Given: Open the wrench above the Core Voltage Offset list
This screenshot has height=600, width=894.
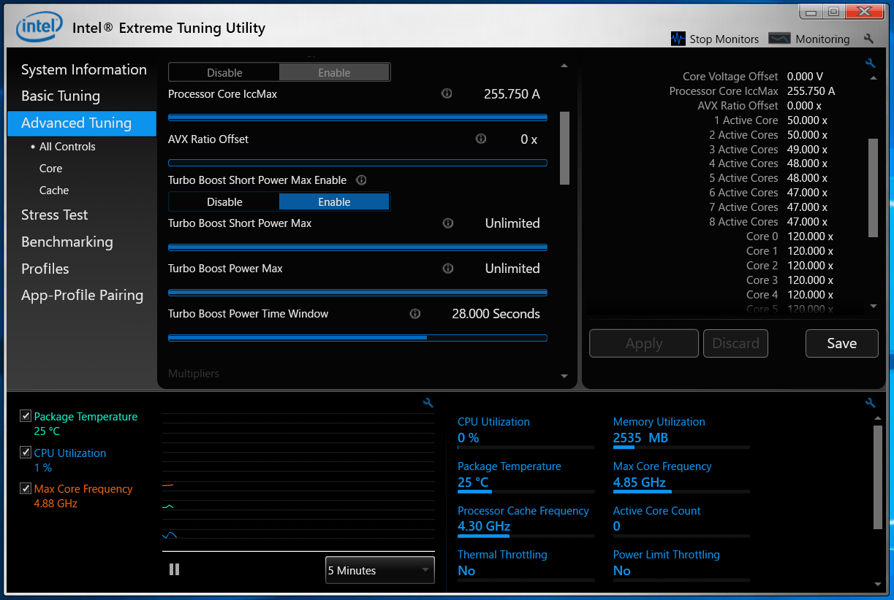Looking at the screenshot, I should click(x=870, y=64).
